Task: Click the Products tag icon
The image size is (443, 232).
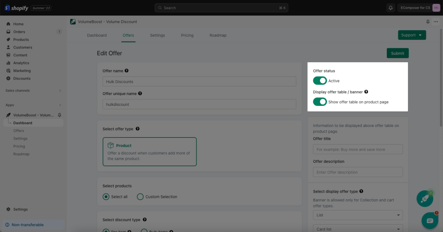Action: pyautogui.click(x=8, y=39)
